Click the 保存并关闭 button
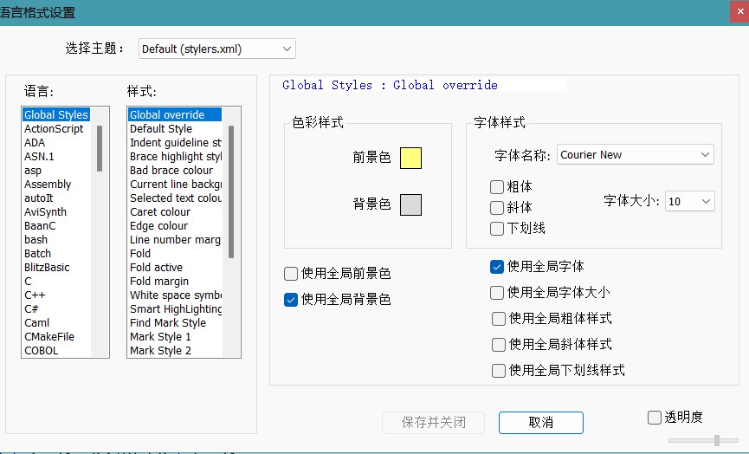The height and width of the screenshot is (454, 749). 433,423
